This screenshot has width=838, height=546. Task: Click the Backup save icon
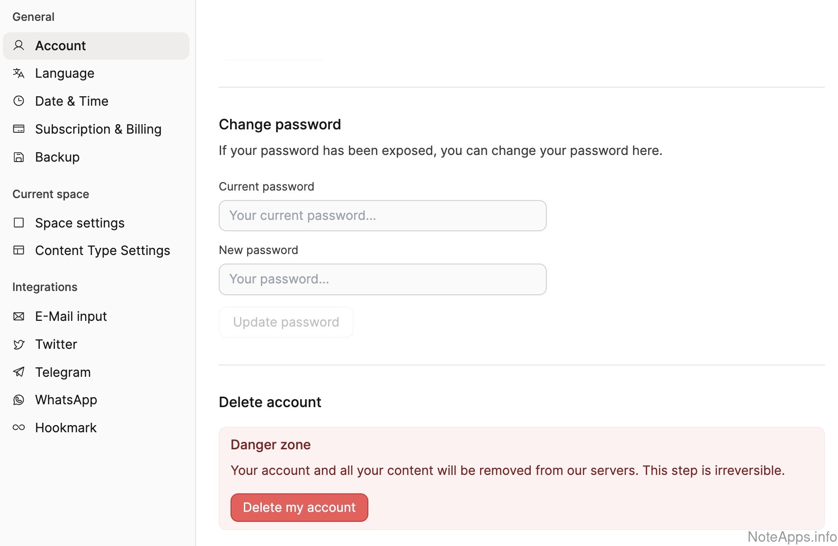coord(19,157)
